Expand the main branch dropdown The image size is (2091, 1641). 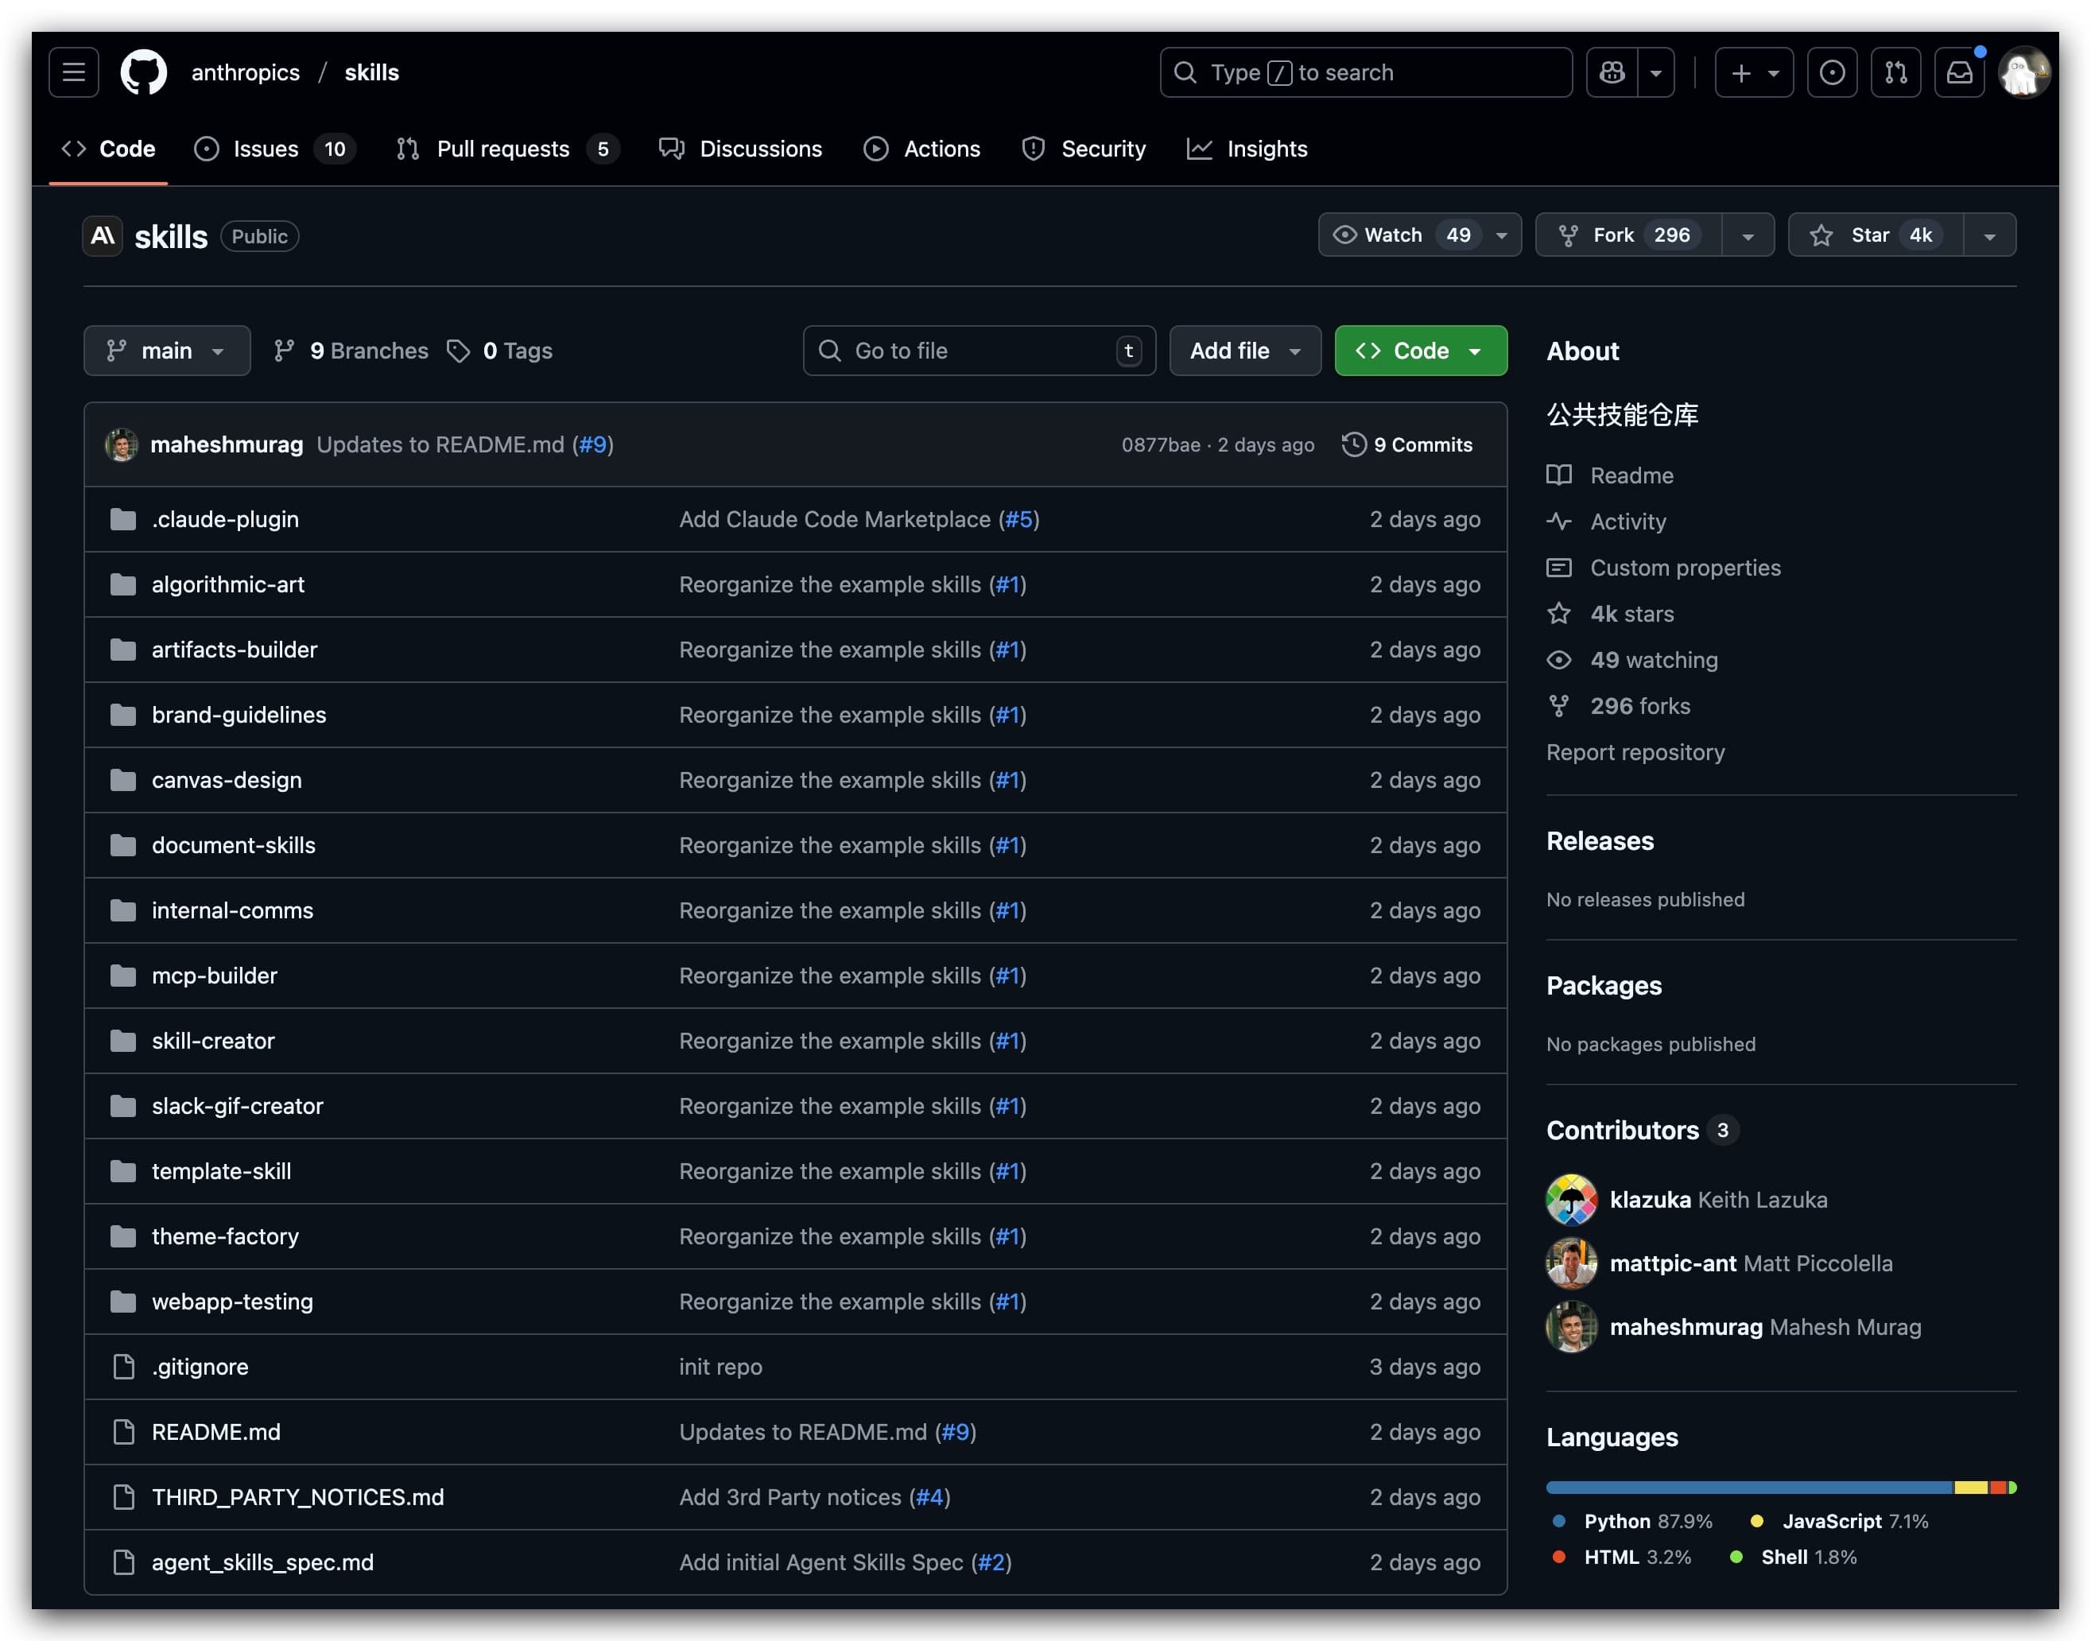click(x=166, y=351)
